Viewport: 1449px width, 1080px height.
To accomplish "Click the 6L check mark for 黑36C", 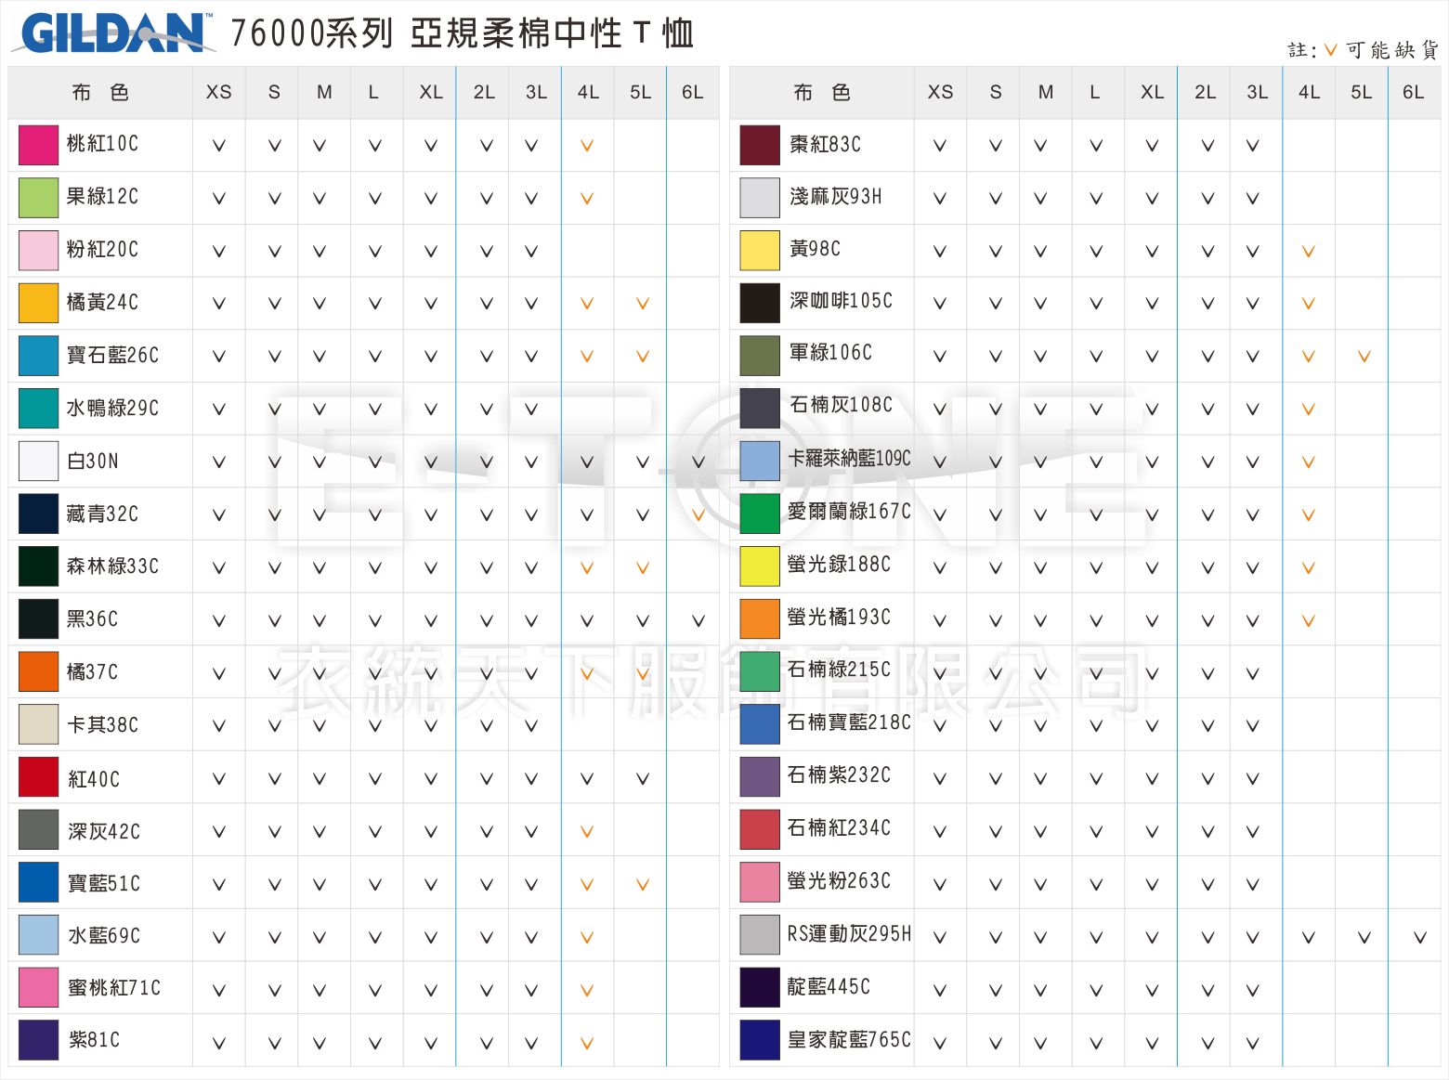I will [x=698, y=620].
